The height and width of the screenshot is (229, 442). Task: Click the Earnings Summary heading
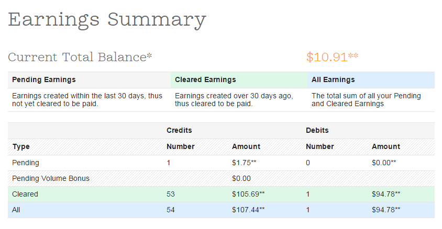(107, 20)
